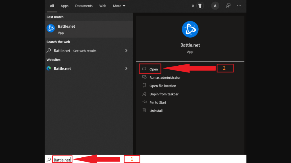Choose Open file location
291x163 pixels.
coord(163,86)
